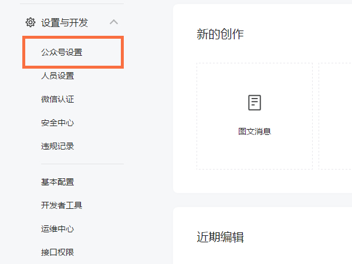
Task: Open 安全中心 from the sidebar
Action: coord(57,123)
